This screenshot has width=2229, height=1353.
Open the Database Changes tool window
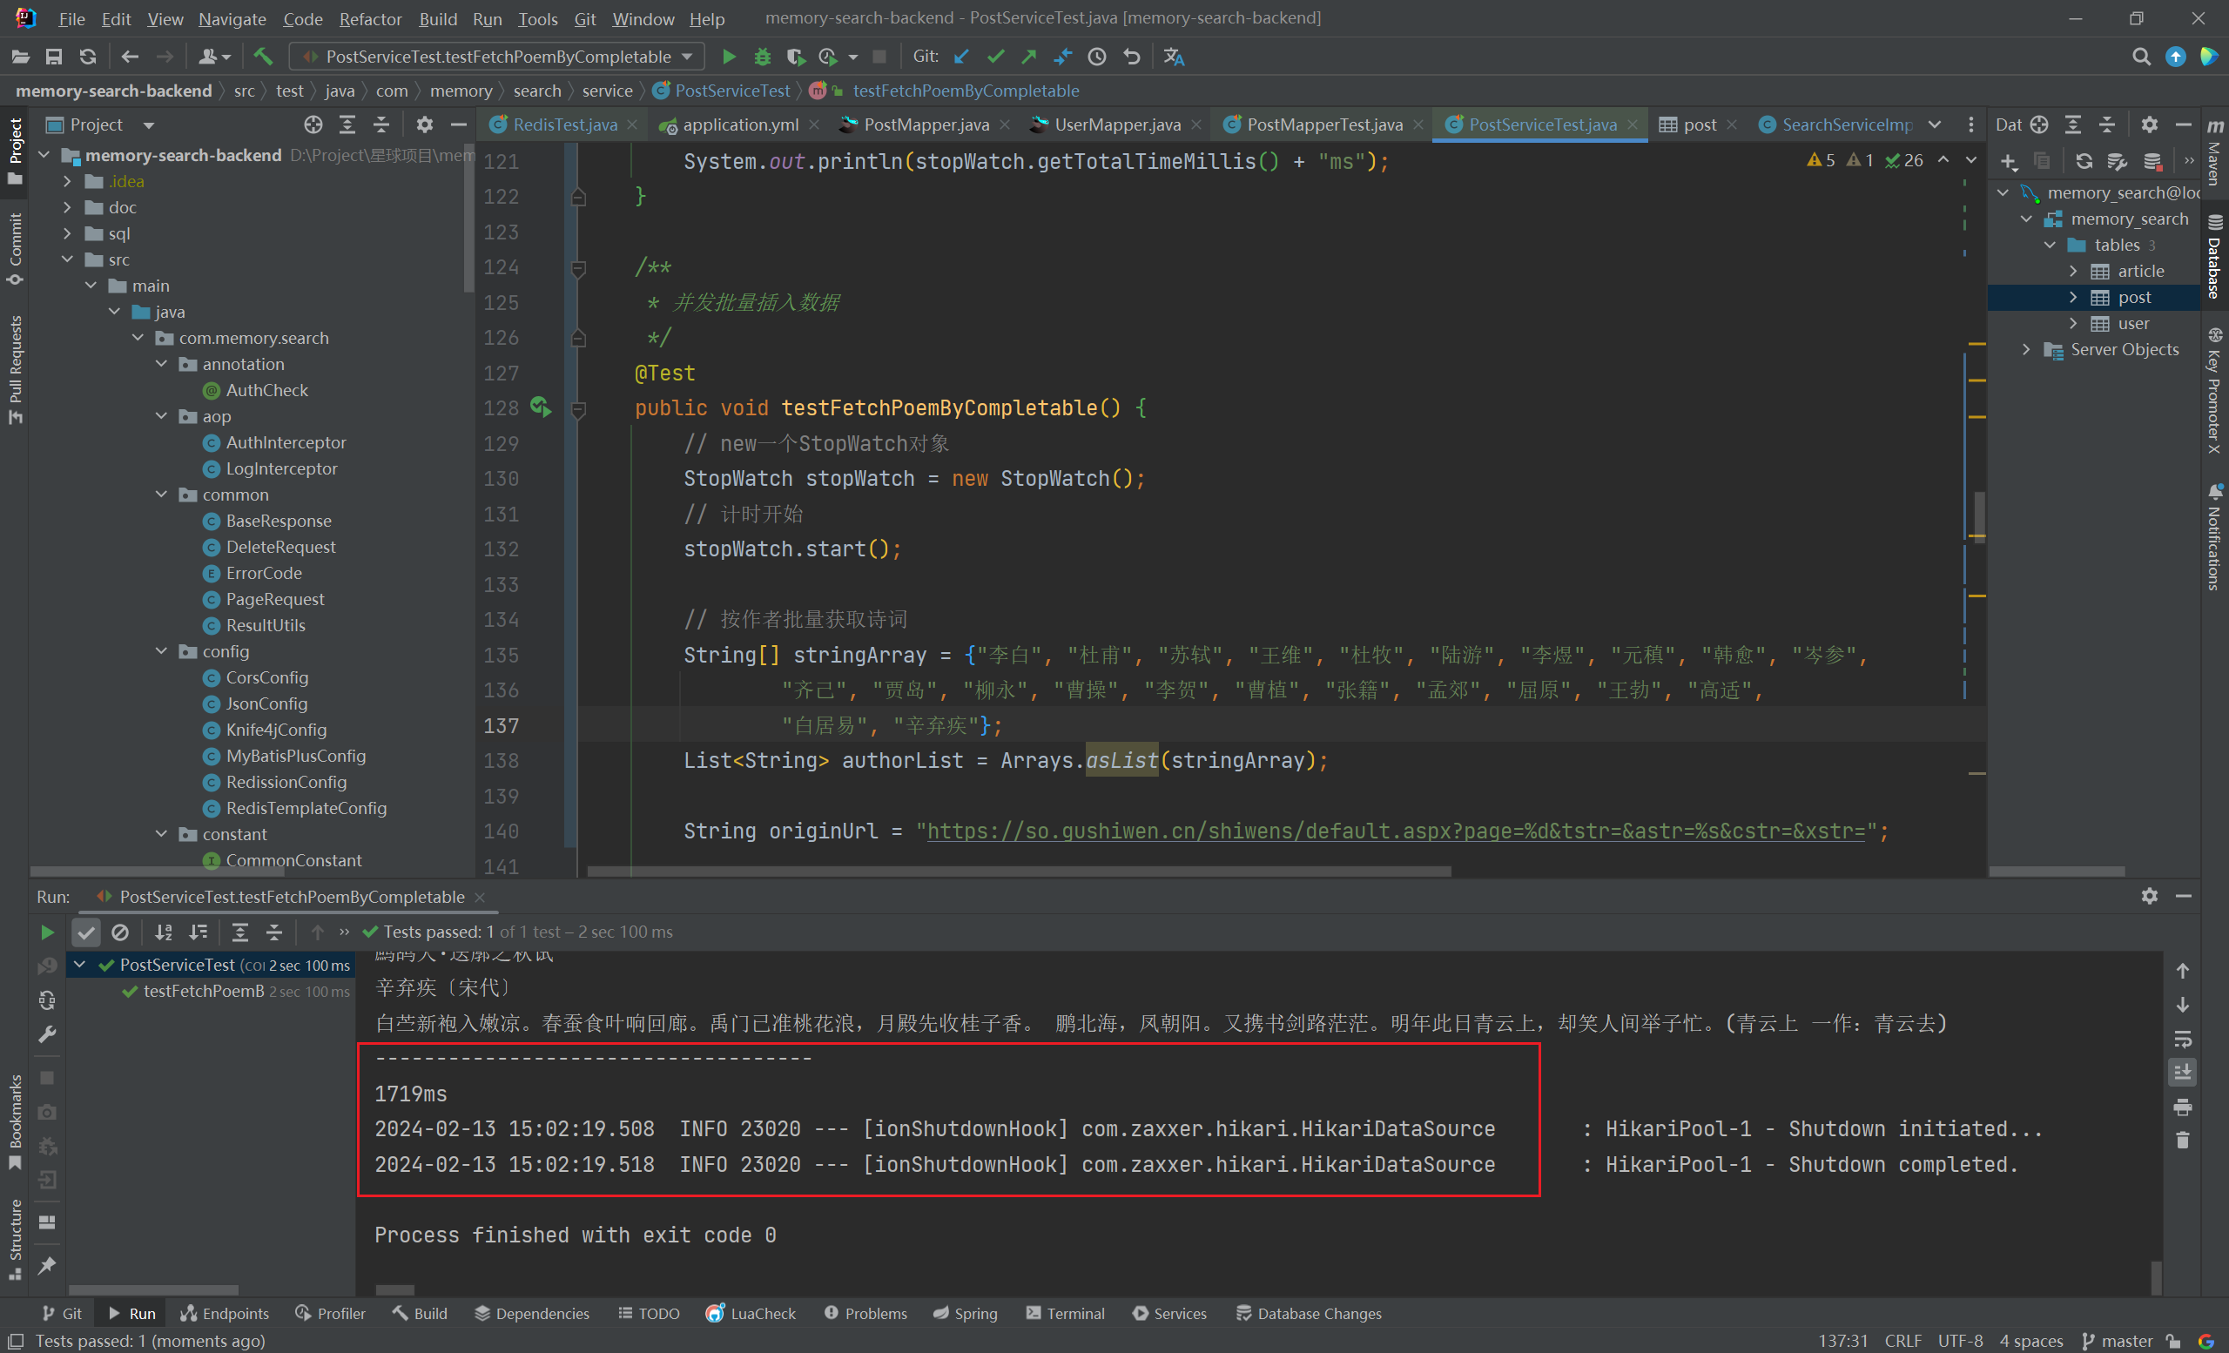(x=1308, y=1313)
